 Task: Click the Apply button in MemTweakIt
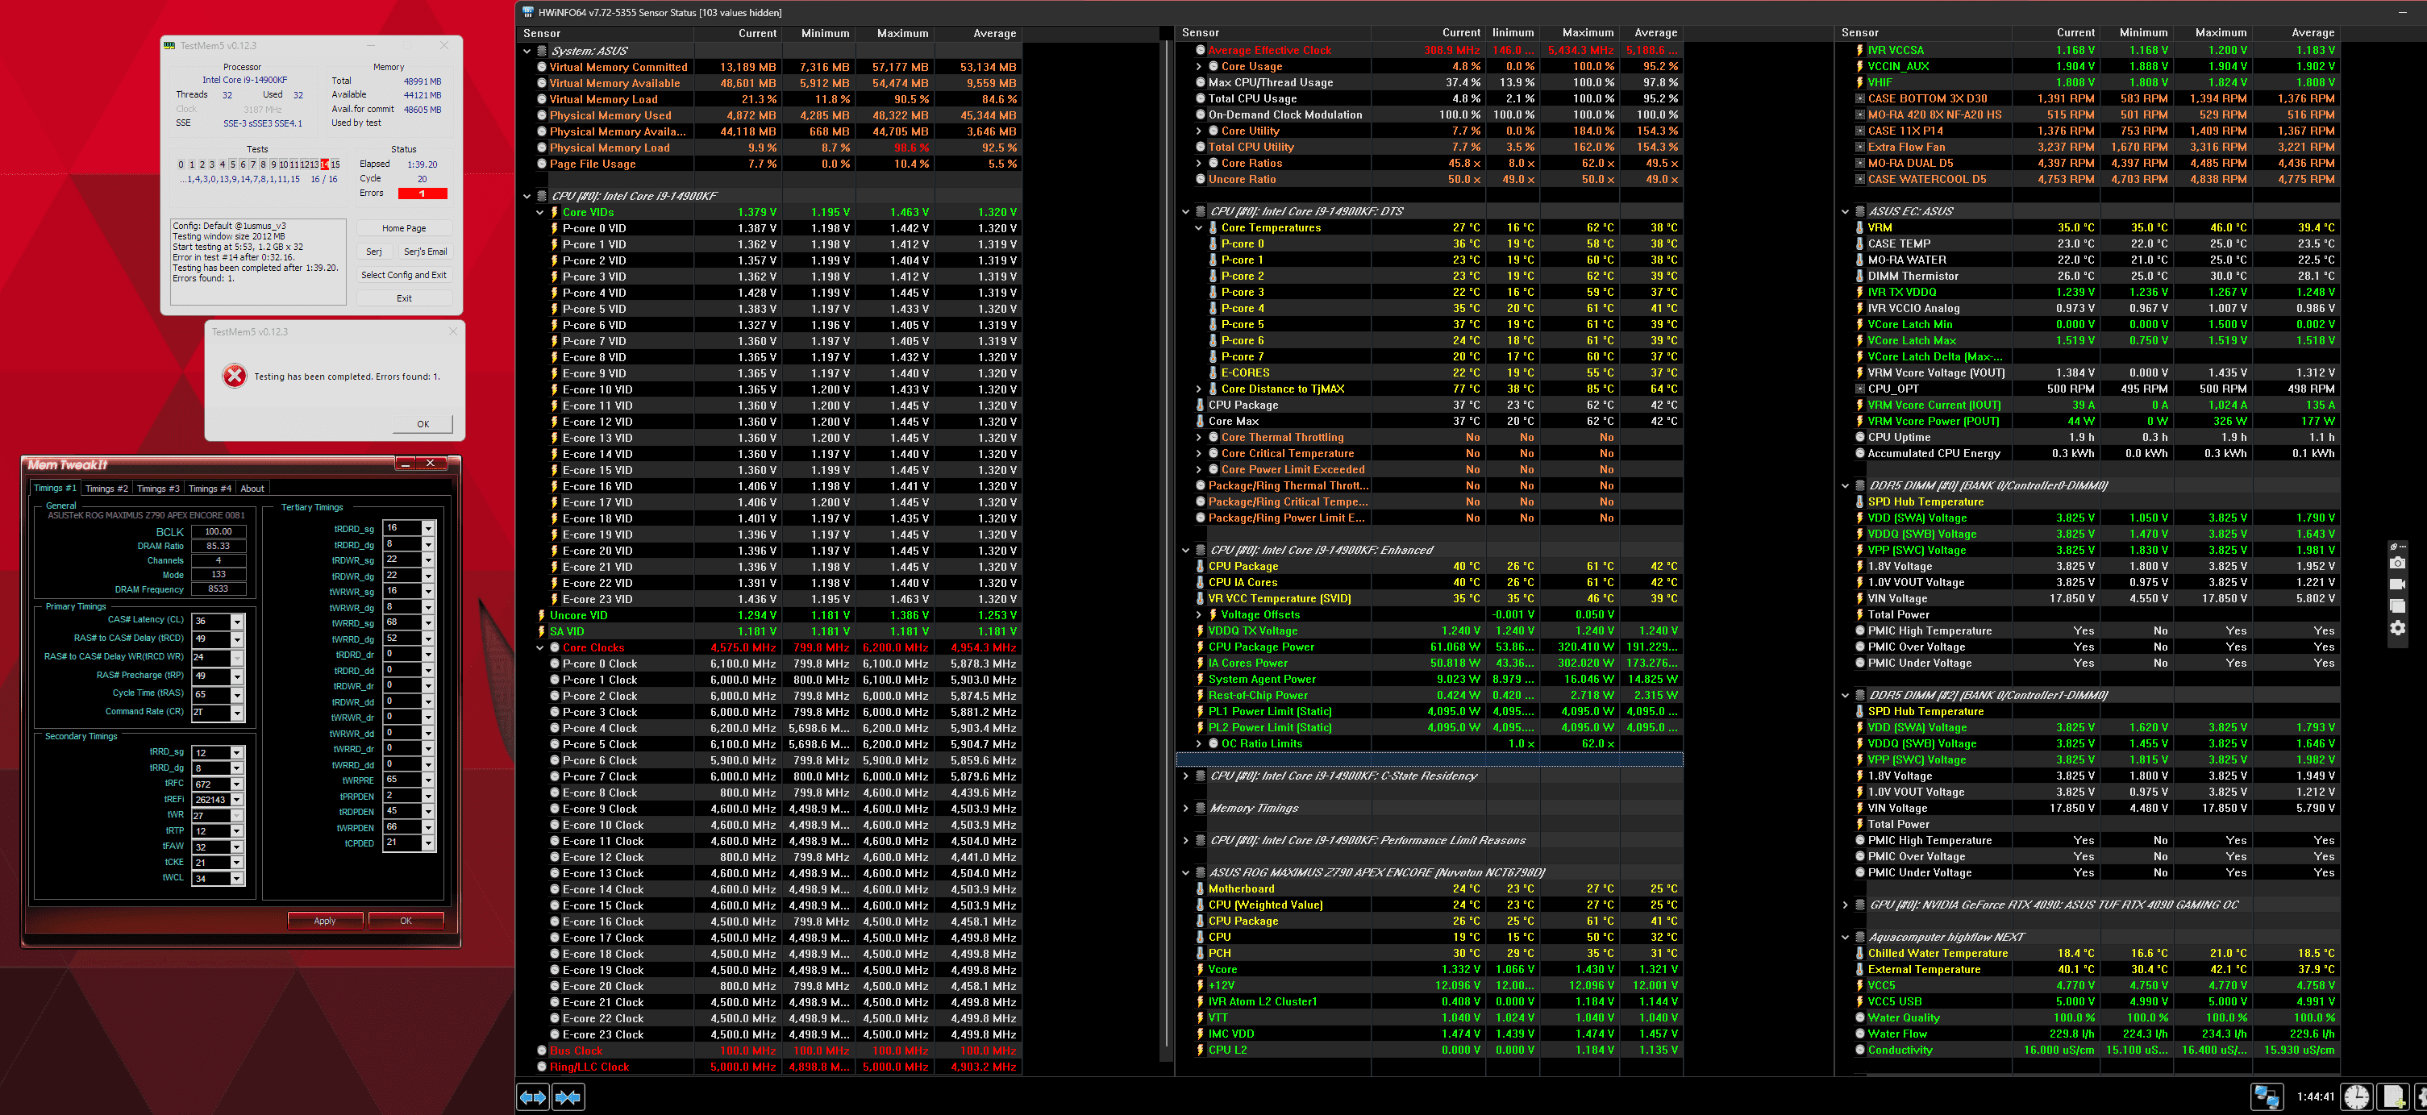[325, 920]
